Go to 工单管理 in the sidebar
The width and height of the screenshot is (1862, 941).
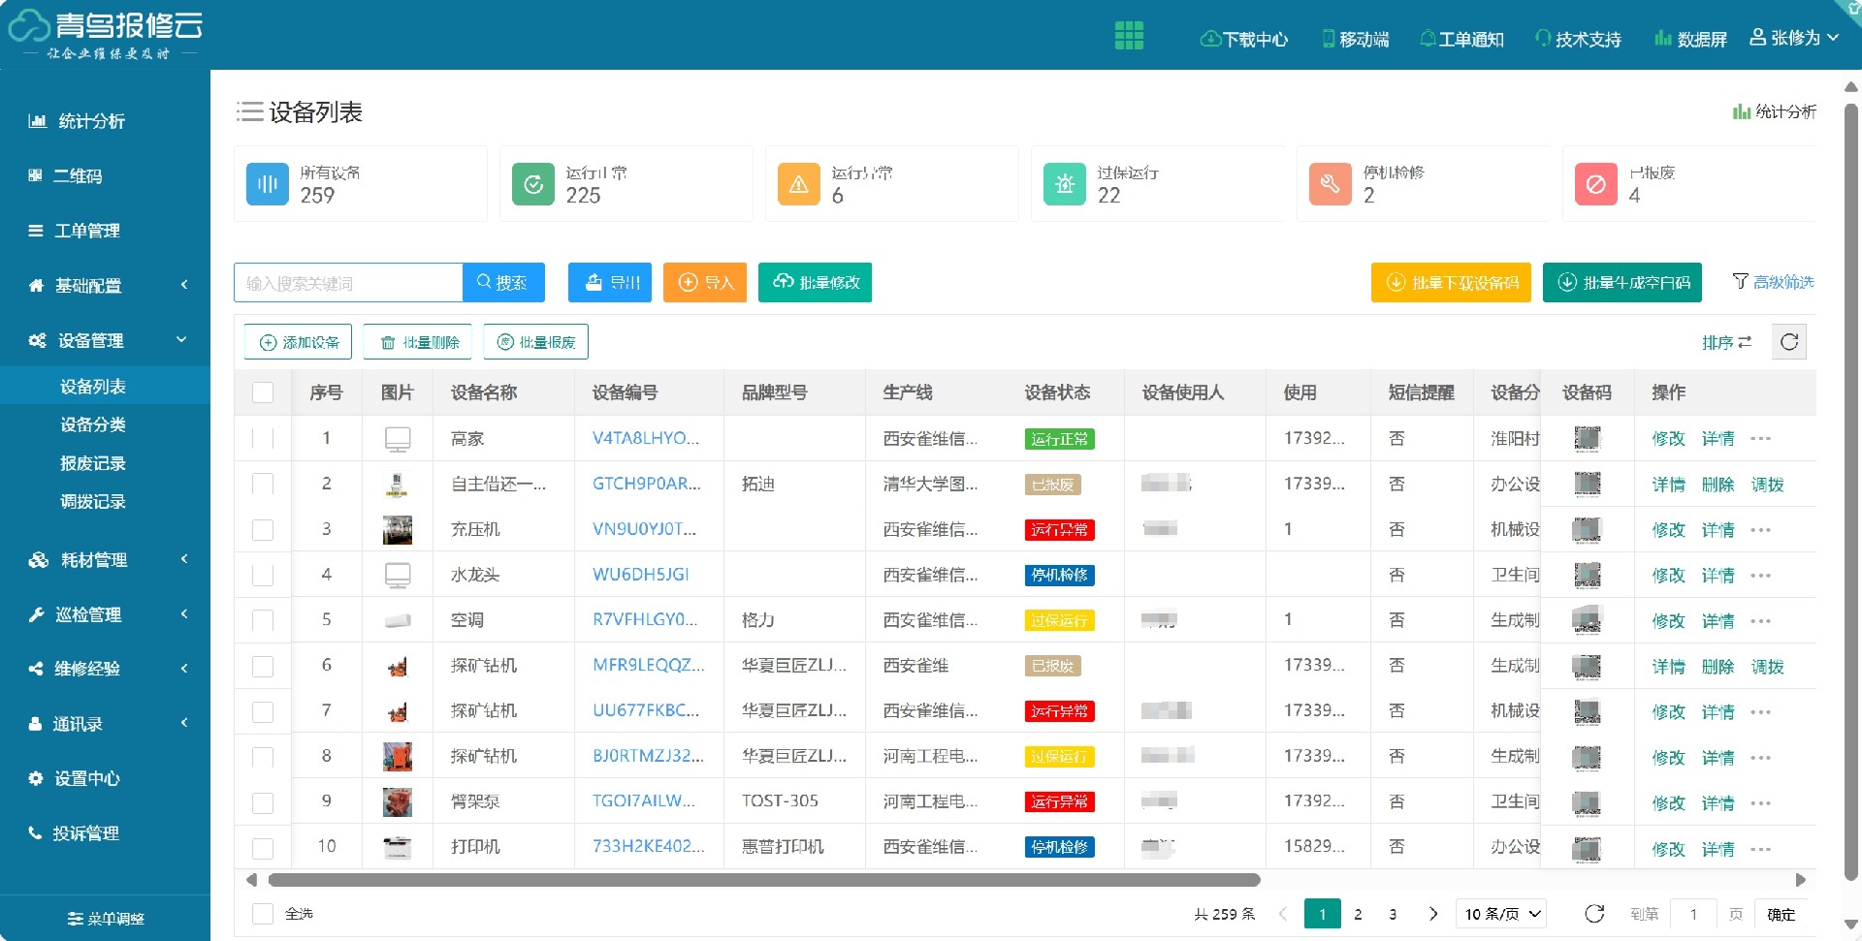tap(87, 231)
